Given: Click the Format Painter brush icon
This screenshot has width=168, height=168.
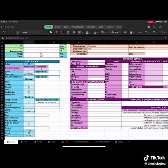Looking at the screenshot, I should click(x=17, y=32).
